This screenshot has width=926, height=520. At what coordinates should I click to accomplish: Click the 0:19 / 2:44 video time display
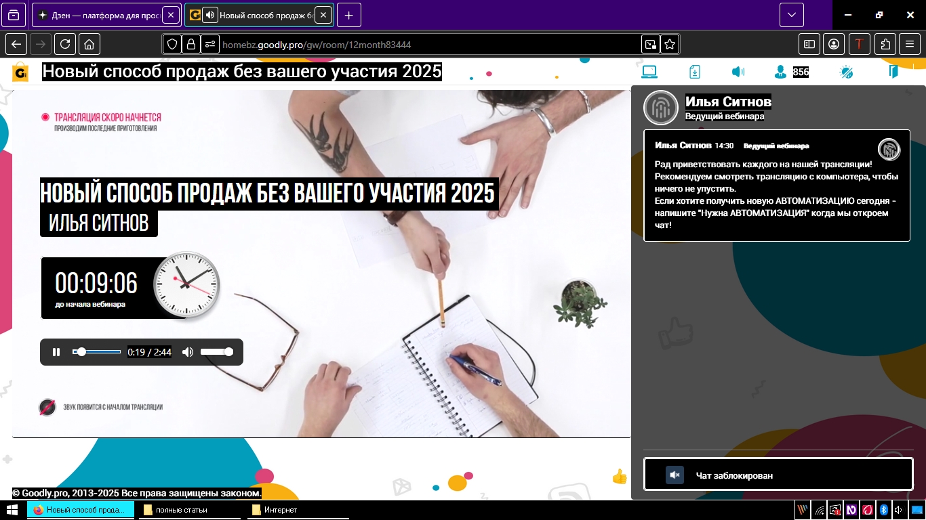coord(149,352)
